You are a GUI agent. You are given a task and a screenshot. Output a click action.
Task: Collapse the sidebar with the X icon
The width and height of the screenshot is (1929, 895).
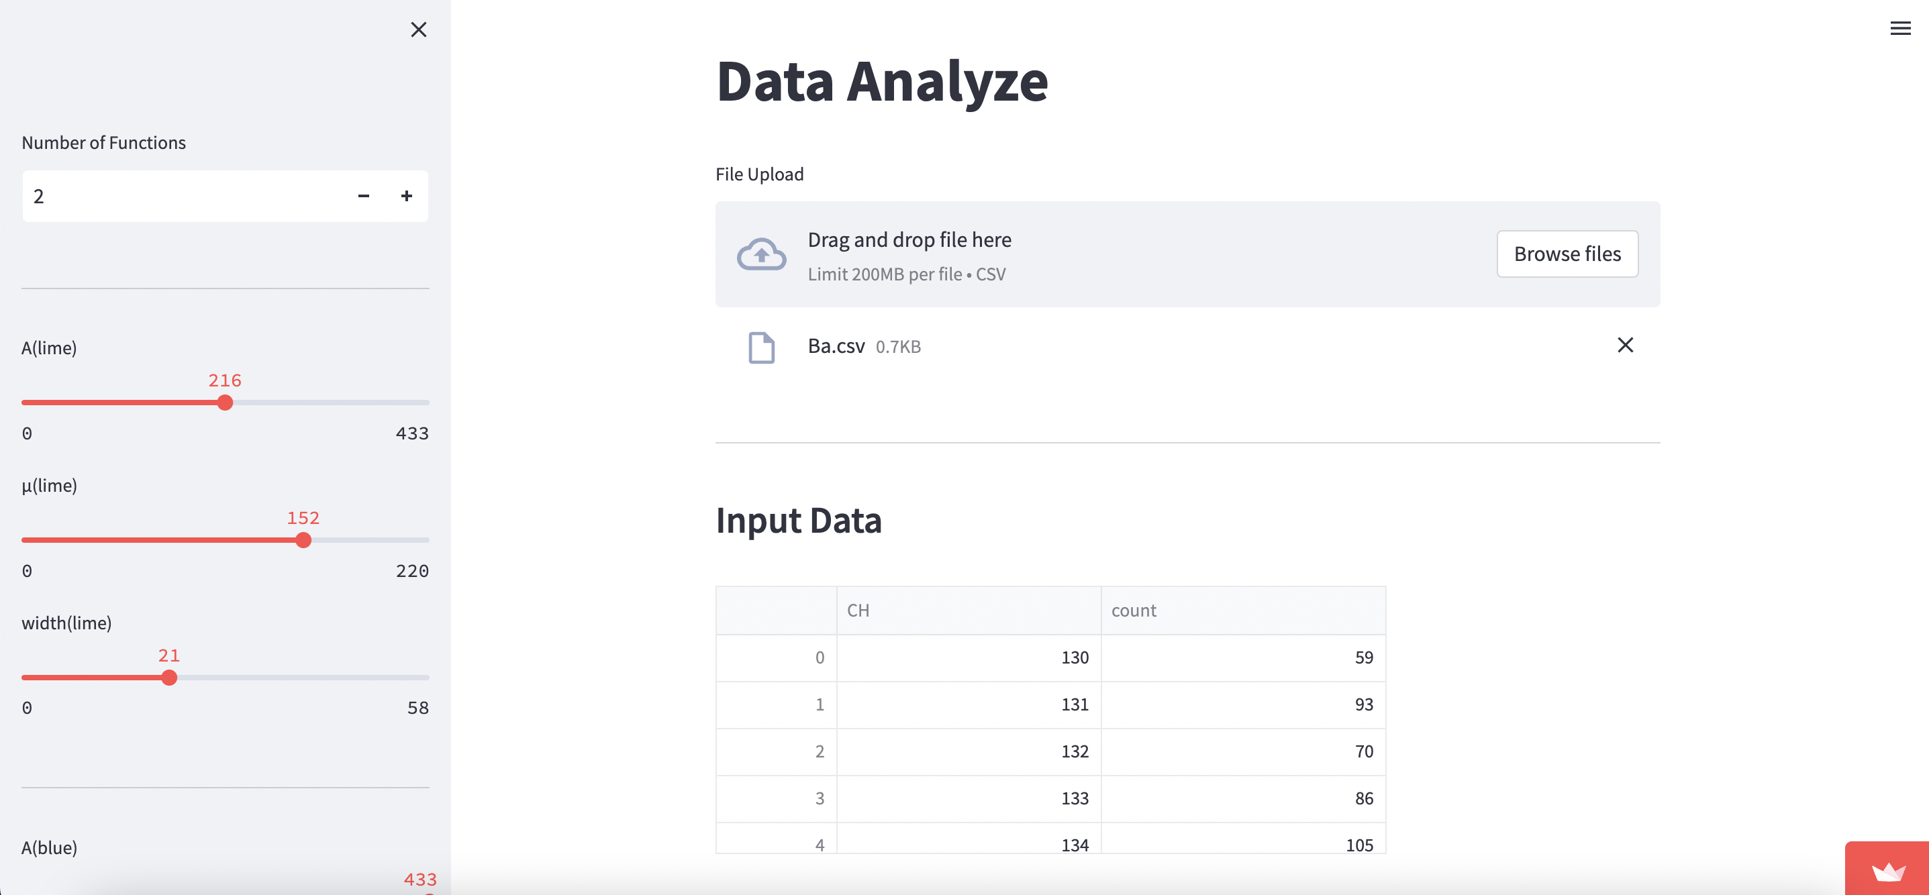[x=419, y=30]
